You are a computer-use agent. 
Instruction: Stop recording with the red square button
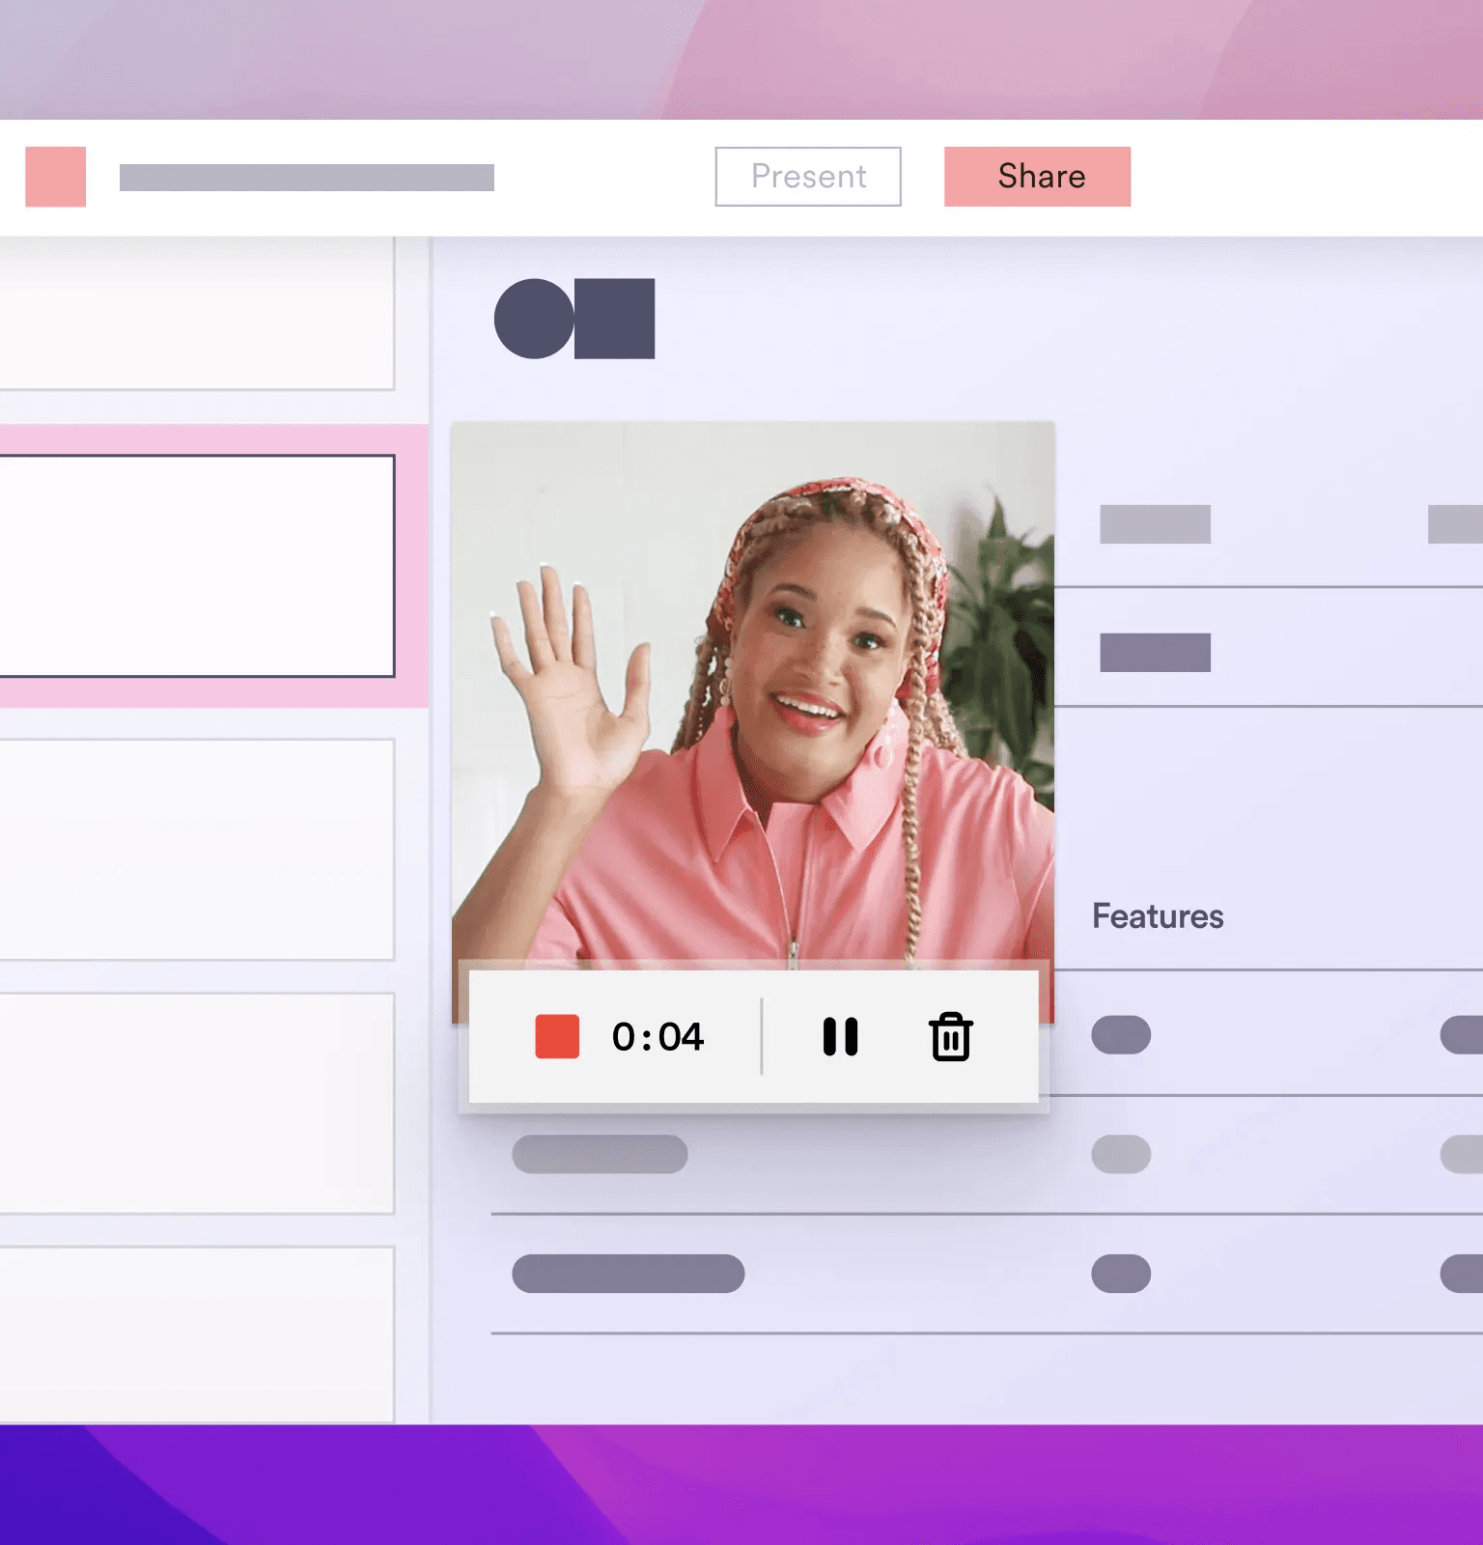[557, 1037]
